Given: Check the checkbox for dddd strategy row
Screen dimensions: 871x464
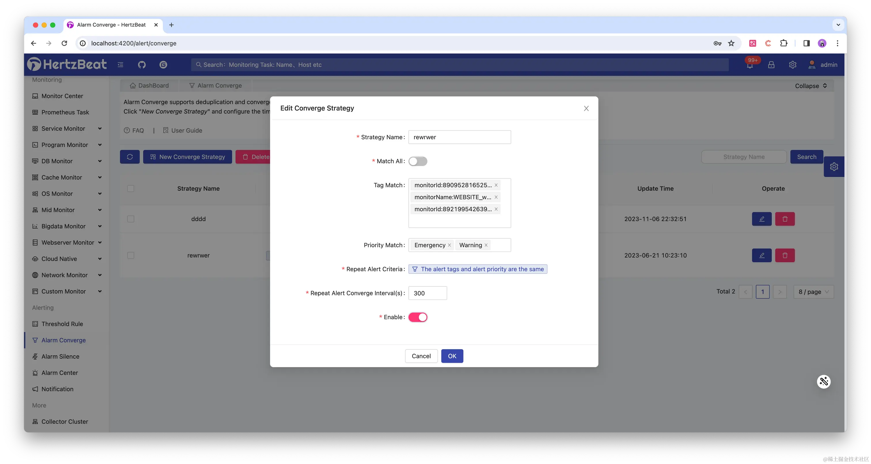Looking at the screenshot, I should click(x=131, y=219).
